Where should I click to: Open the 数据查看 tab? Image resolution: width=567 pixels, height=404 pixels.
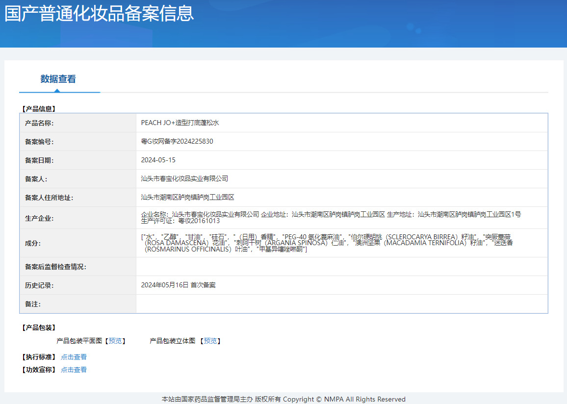[x=58, y=79]
